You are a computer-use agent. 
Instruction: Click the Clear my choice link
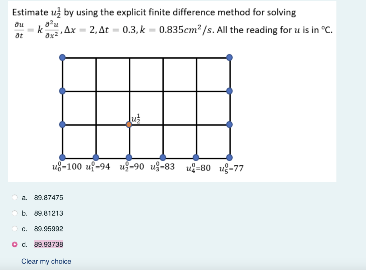(x=46, y=261)
